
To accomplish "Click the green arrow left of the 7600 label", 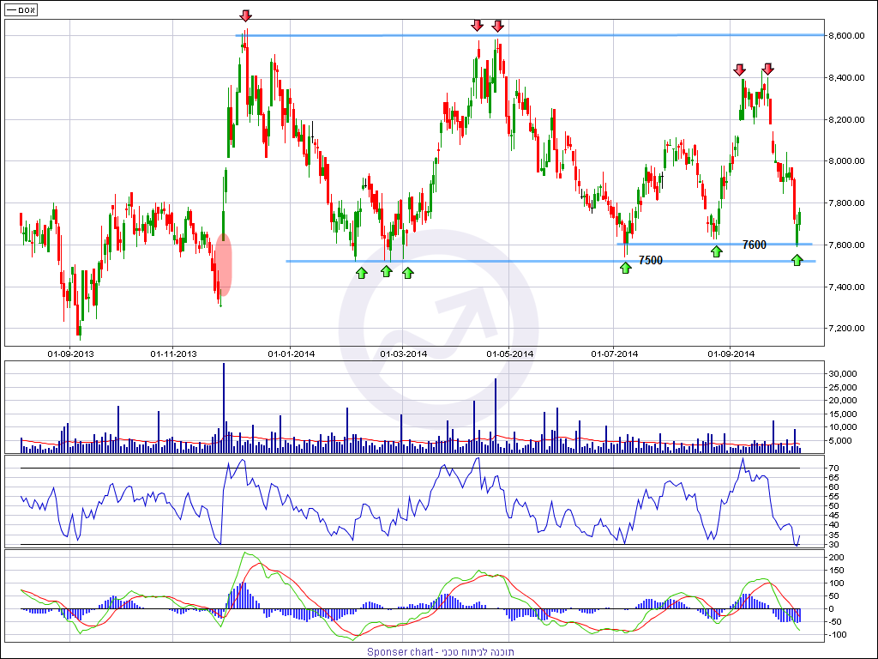I will pyautogui.click(x=716, y=251).
